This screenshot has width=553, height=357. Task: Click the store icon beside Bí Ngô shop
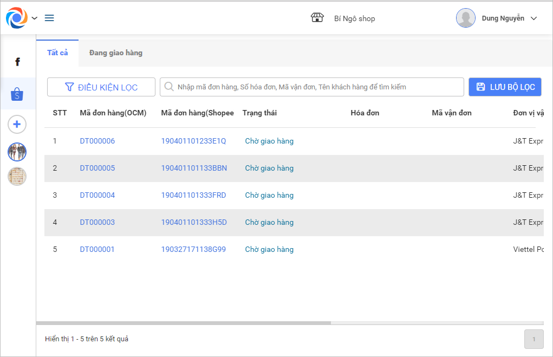pos(317,17)
